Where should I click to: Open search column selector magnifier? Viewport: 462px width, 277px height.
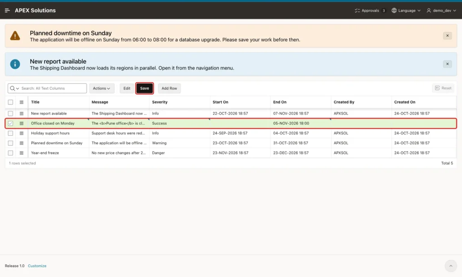coord(14,88)
